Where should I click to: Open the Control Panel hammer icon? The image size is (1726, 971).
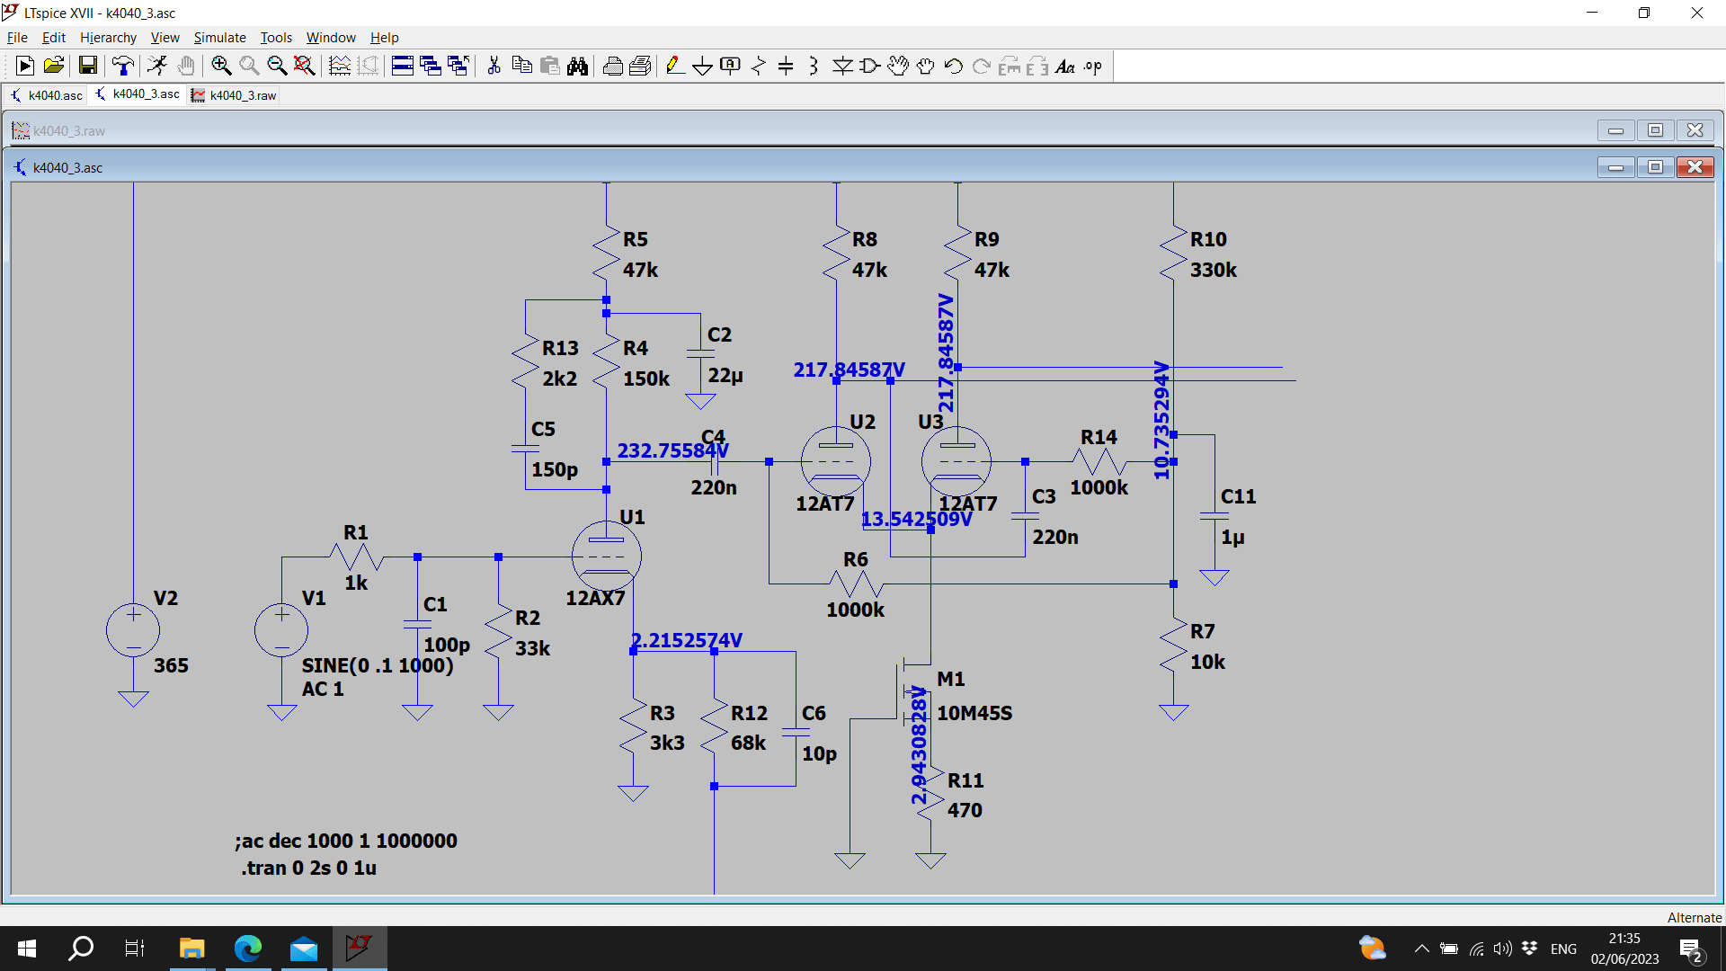123,66
